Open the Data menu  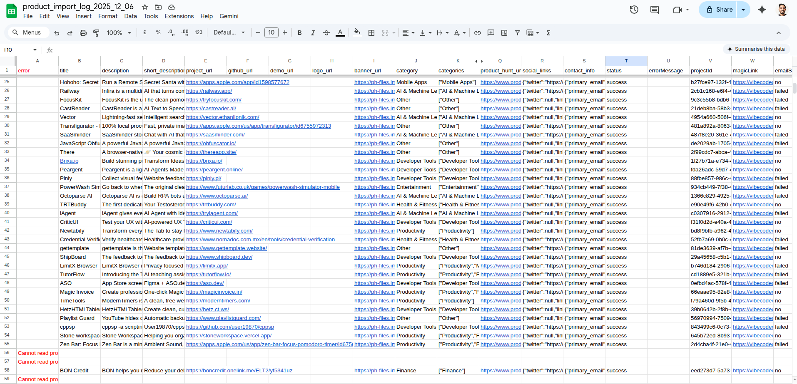tap(130, 16)
